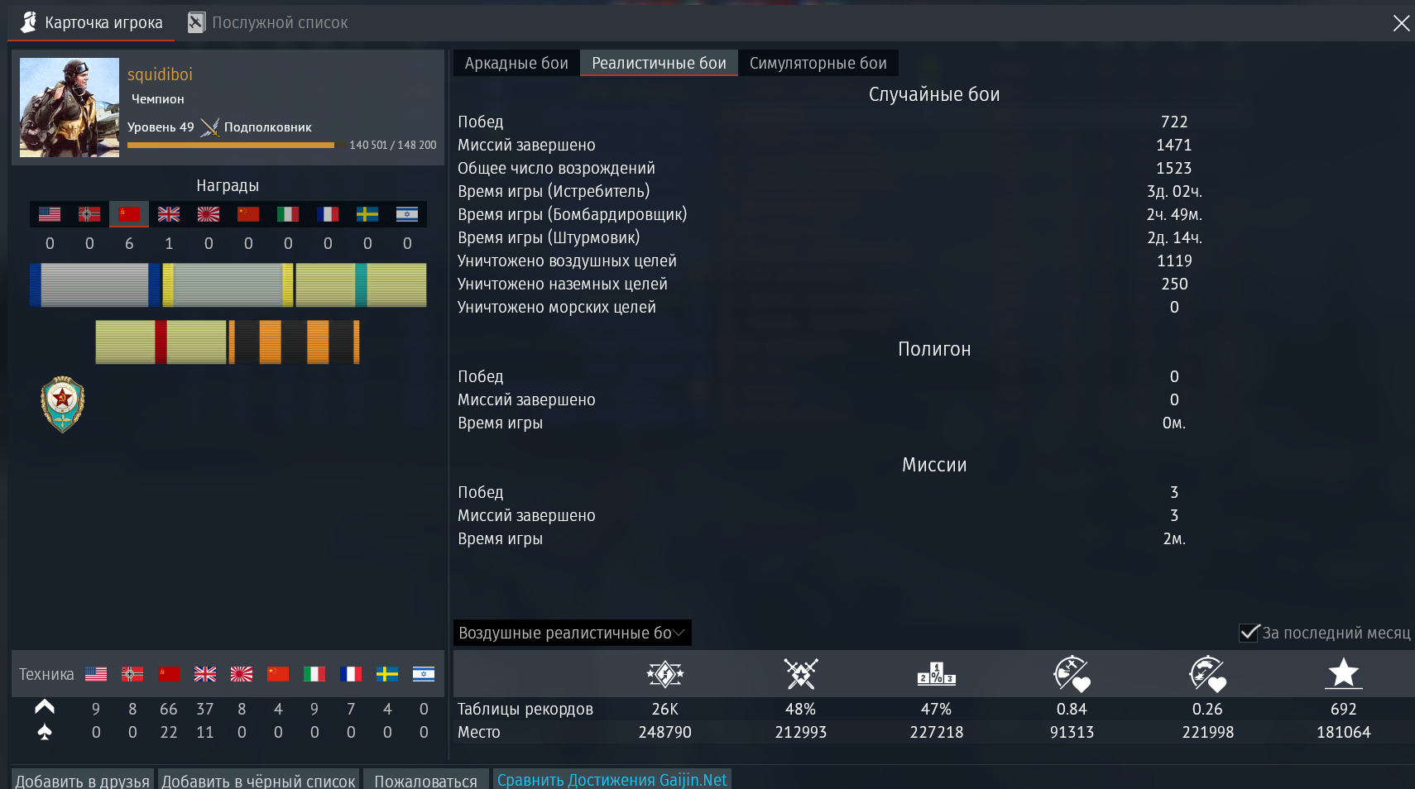The height and width of the screenshot is (789, 1415).
Task: Click the podium placement leaderboard icon
Action: click(x=937, y=674)
